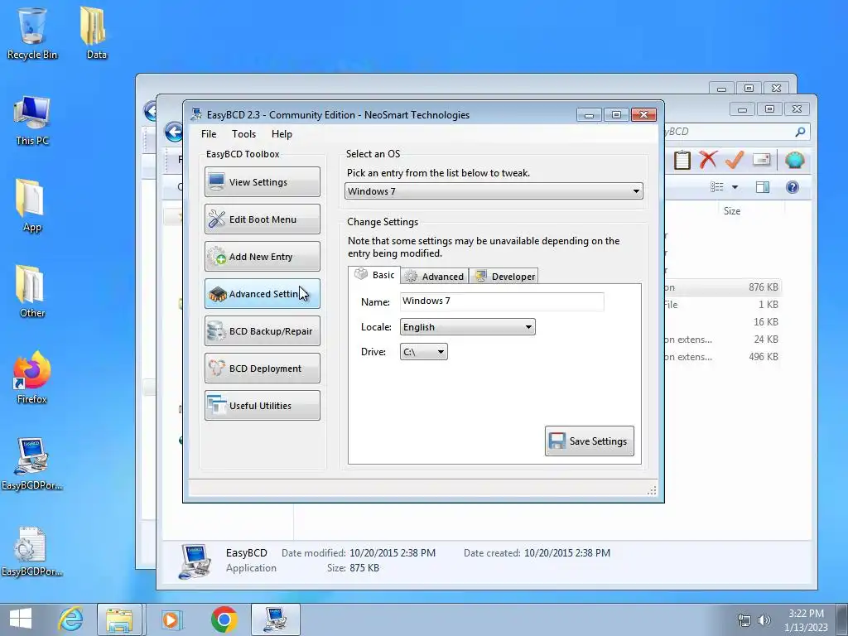Expand the Windows 7 OS selection dropdown

click(494, 191)
